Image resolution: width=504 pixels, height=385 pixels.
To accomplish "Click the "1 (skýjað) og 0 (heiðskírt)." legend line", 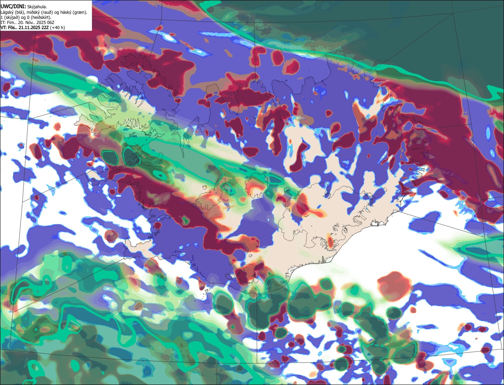I will (26, 17).
